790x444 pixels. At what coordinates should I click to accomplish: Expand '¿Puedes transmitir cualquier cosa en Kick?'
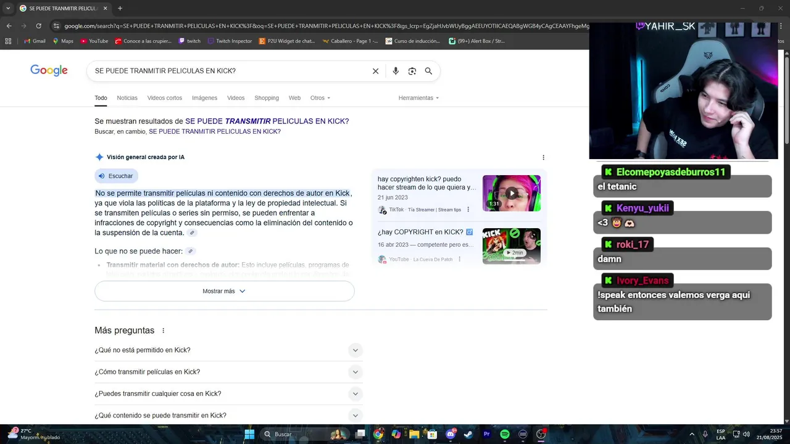coord(228,393)
